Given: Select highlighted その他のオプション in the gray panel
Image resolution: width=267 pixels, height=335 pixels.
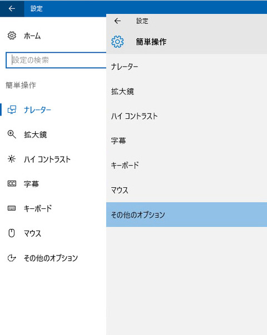Looking at the screenshot, I should [186, 214].
